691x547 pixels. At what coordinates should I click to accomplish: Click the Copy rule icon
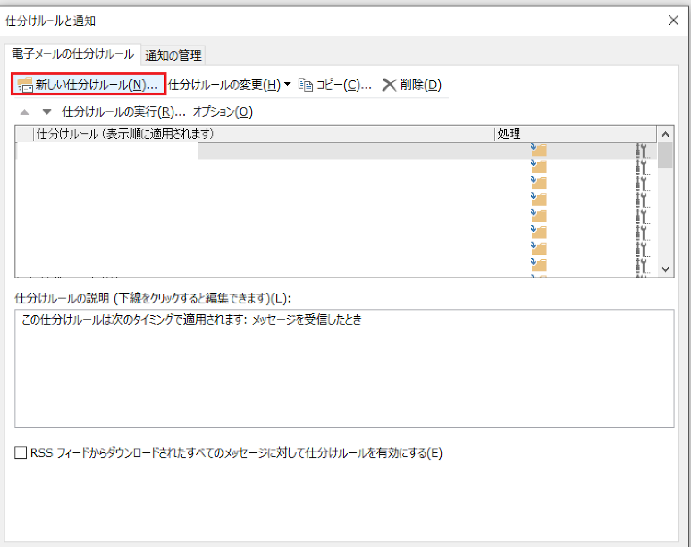pyautogui.click(x=306, y=85)
